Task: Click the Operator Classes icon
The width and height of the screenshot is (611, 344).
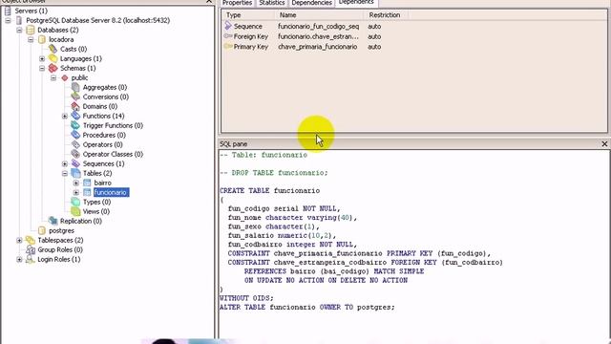Action: point(75,154)
